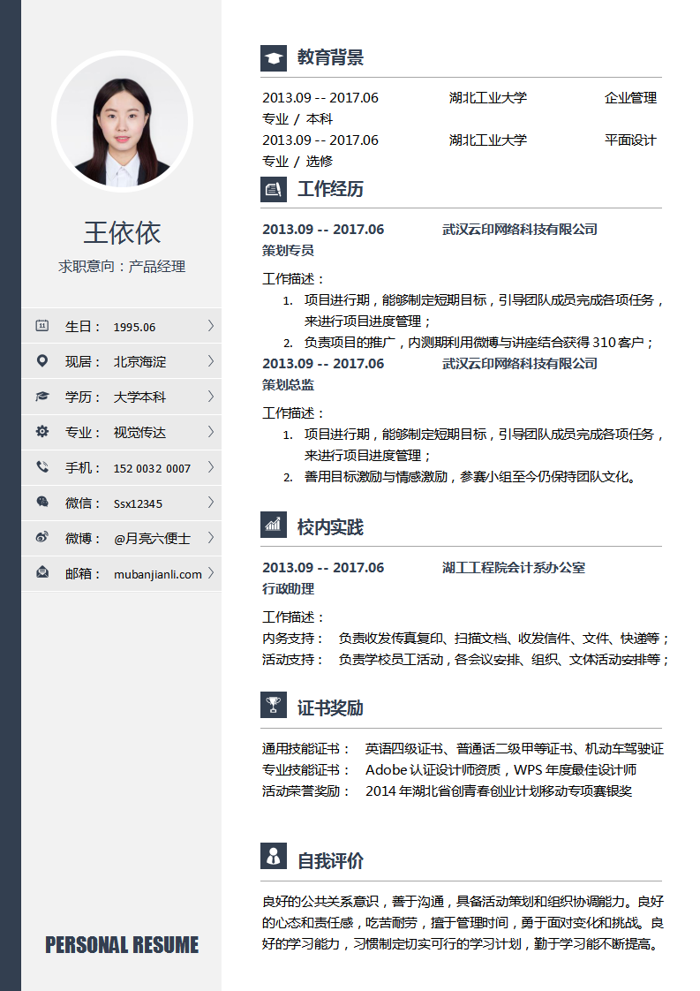The image size is (700, 991).
Task: Click the 活动荣誉奖励： label
Action: click(x=306, y=791)
